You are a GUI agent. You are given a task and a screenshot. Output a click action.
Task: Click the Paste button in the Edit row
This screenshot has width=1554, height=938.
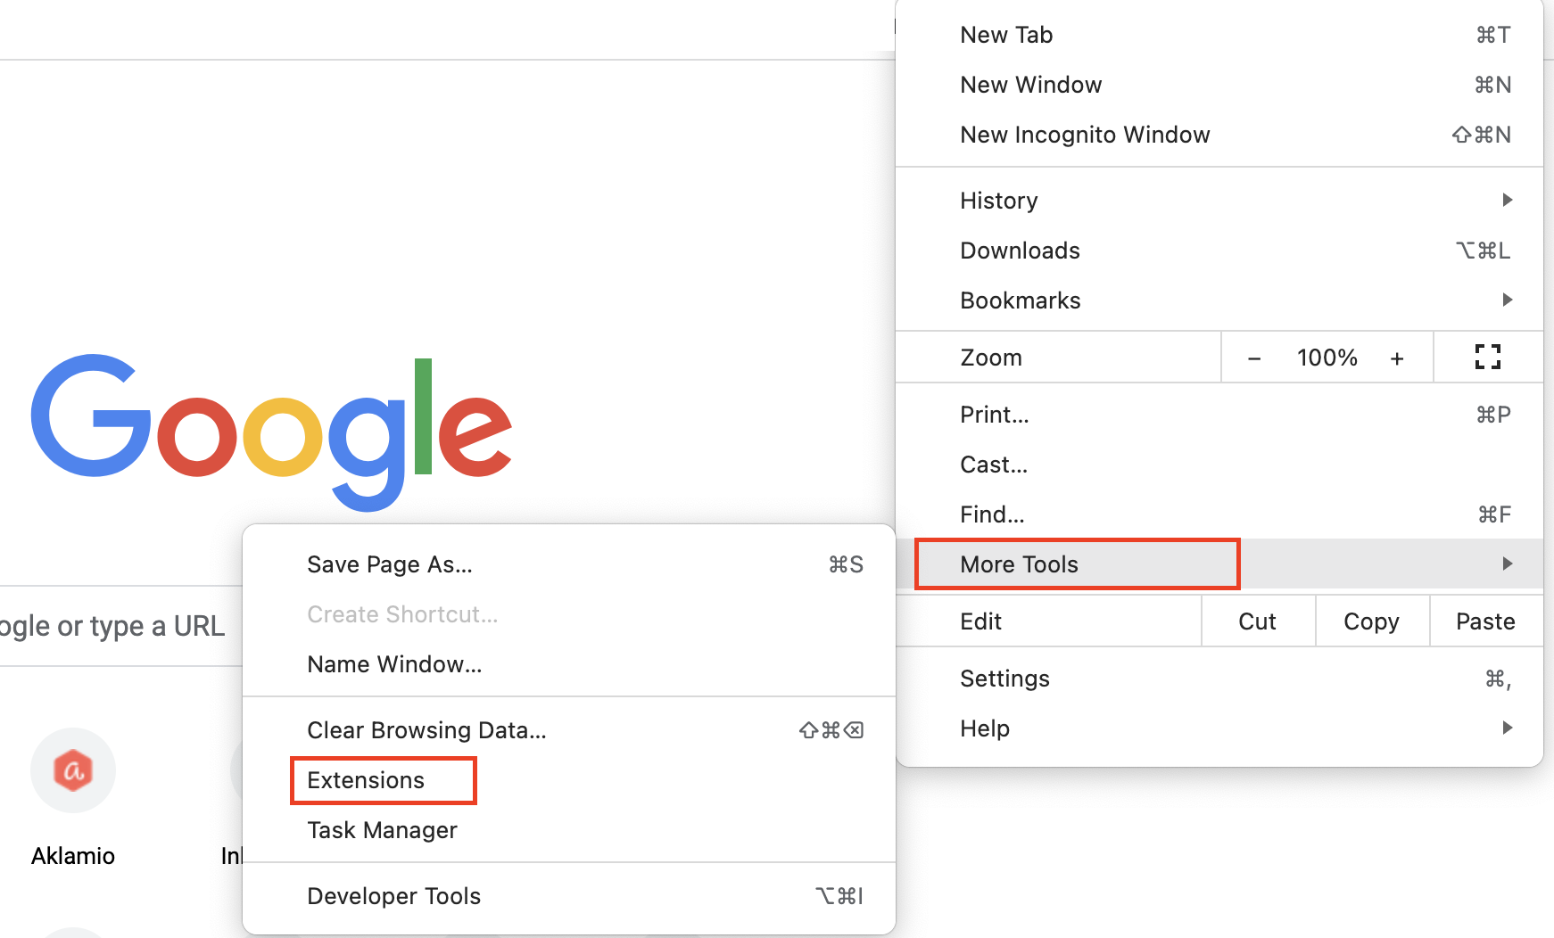coord(1486,621)
